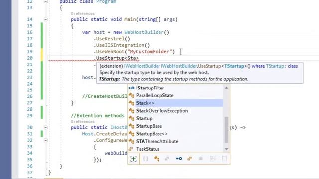Image resolution: width=319 pixels, height=179 pixels.
Task: Click the //CreateHostBuil comment on line 26
Action: [x=105, y=96]
